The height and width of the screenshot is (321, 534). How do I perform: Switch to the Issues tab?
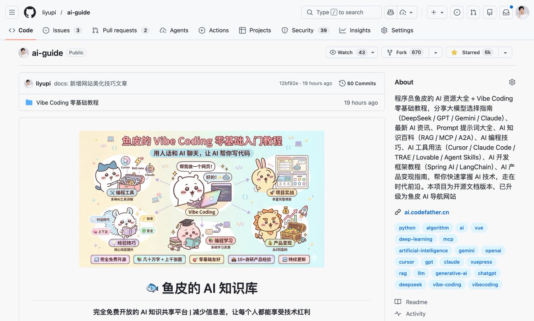62,30
